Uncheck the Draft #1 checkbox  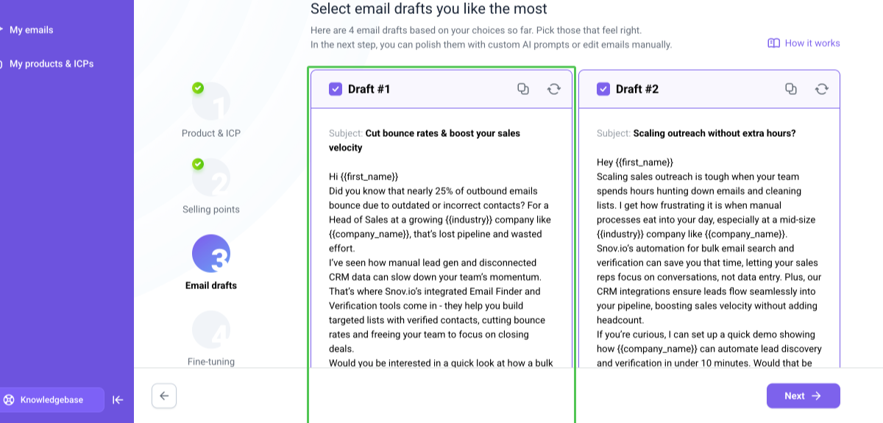pos(336,89)
